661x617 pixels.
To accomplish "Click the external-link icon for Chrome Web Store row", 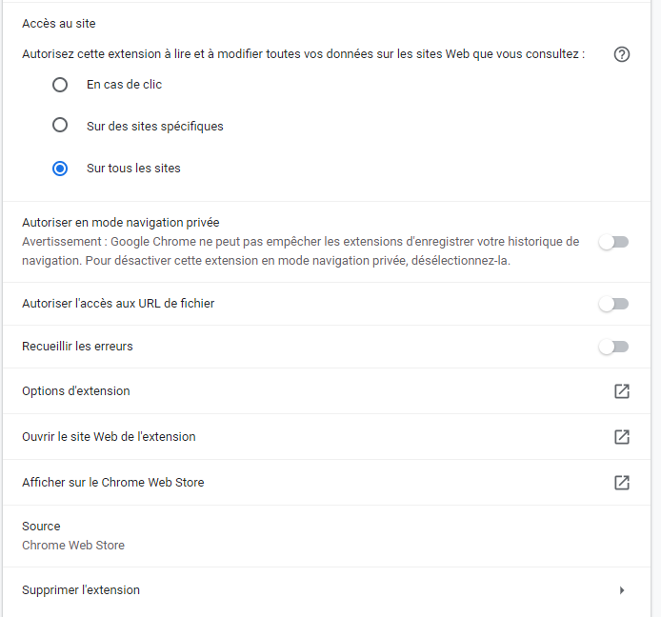I will (x=622, y=482).
